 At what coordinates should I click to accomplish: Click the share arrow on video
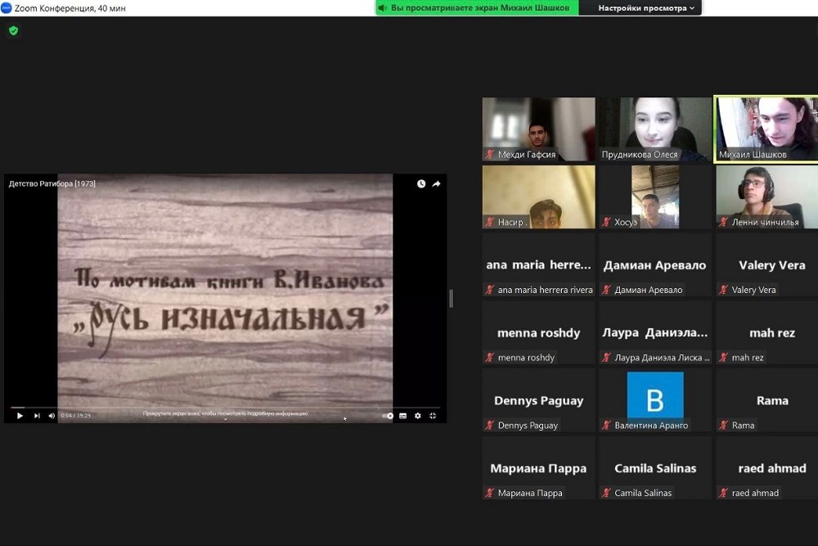click(x=436, y=184)
